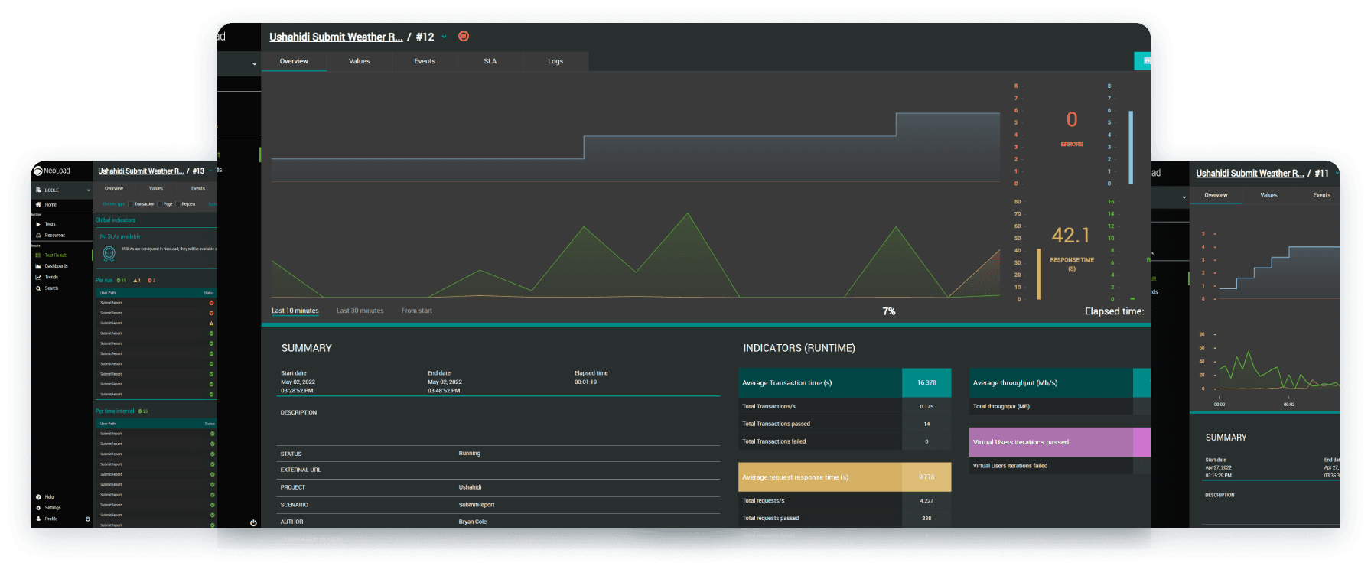The height and width of the screenshot is (566, 1371).
Task: Expand the BCOLE workspace dropdown
Action: 89,190
